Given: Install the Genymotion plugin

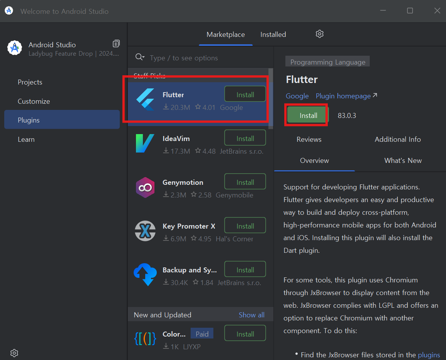Looking at the screenshot, I should (245, 182).
